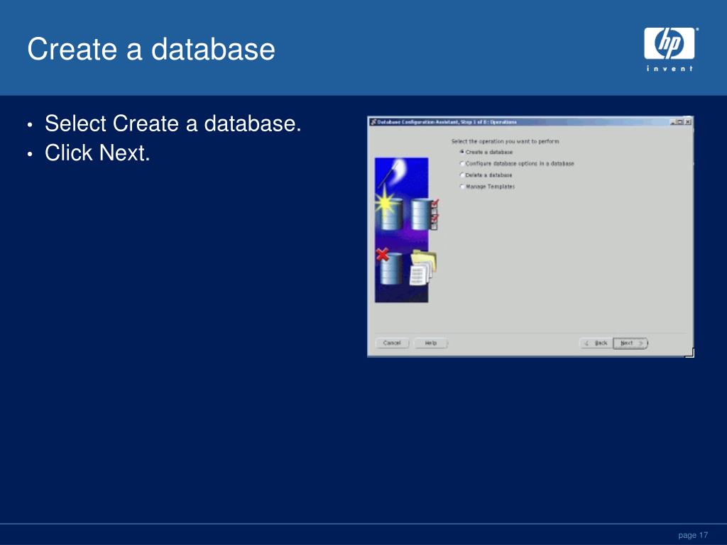Image resolution: width=727 pixels, height=545 pixels.
Task: Click 'Select the operation you want to perform' text
Action: coord(505,141)
